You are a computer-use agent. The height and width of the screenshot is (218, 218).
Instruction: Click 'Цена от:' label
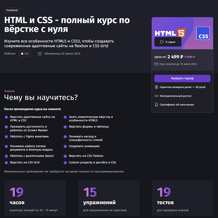[x=160, y=57]
